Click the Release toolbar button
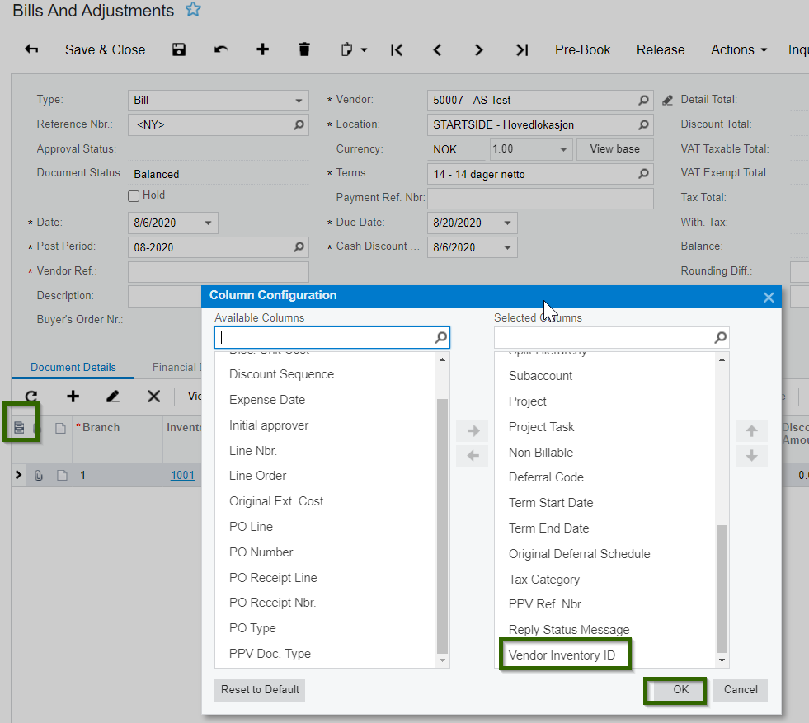The height and width of the screenshot is (723, 809). 661,49
